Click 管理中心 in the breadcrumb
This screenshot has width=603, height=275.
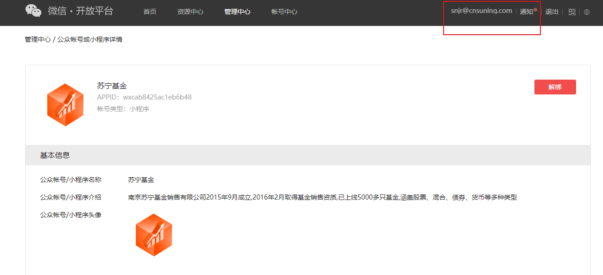click(38, 40)
